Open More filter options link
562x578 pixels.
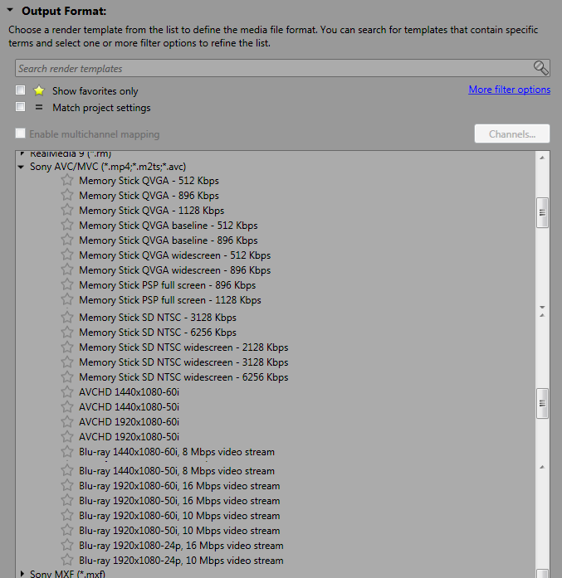[509, 90]
